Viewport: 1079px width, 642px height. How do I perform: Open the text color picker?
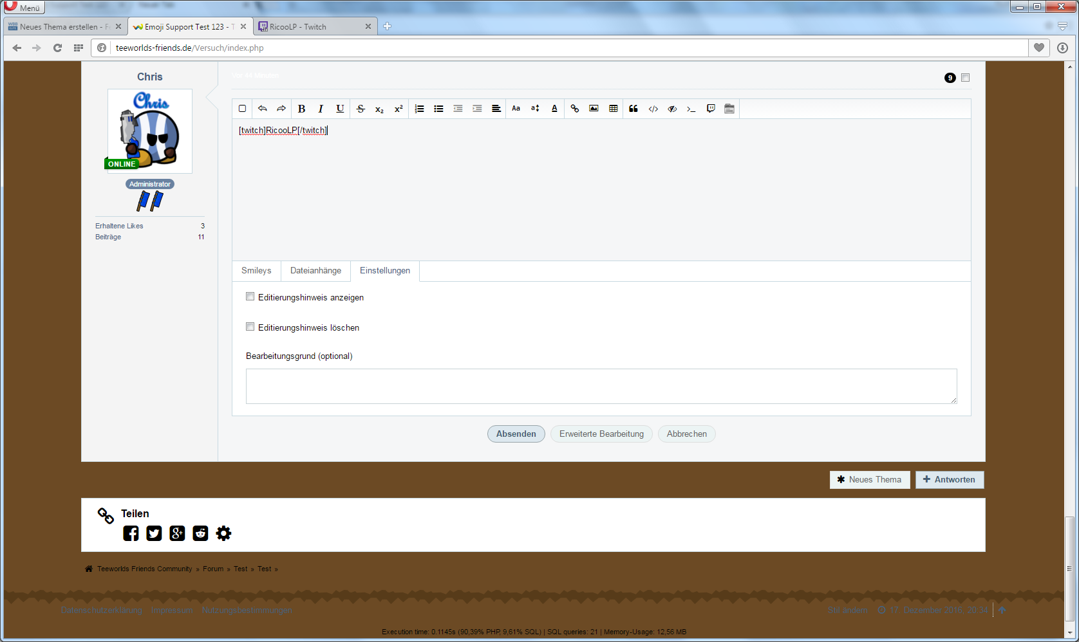pyautogui.click(x=554, y=109)
